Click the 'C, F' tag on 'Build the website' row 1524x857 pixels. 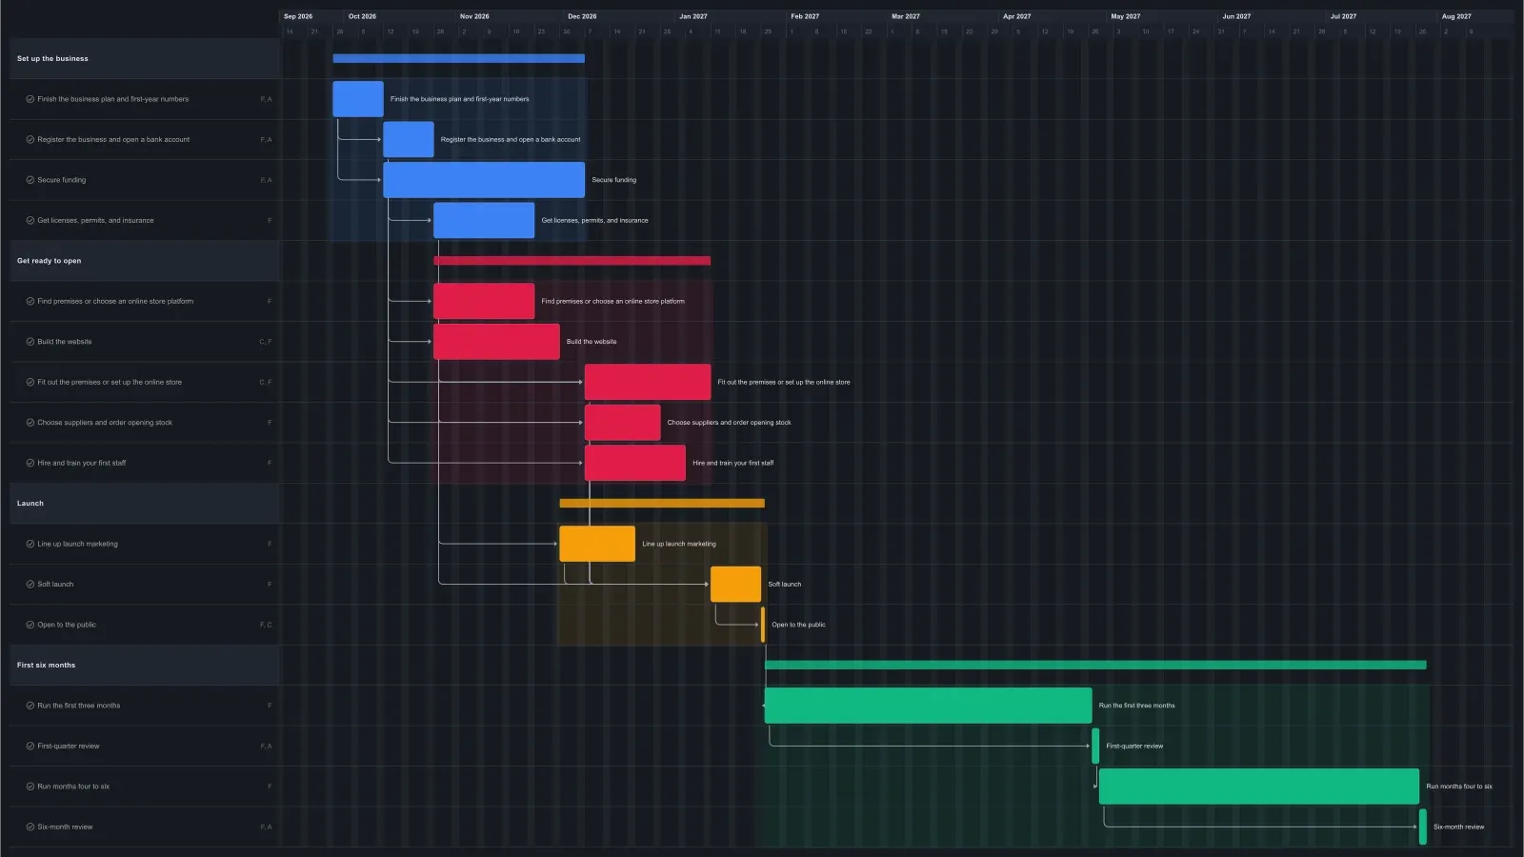point(266,342)
